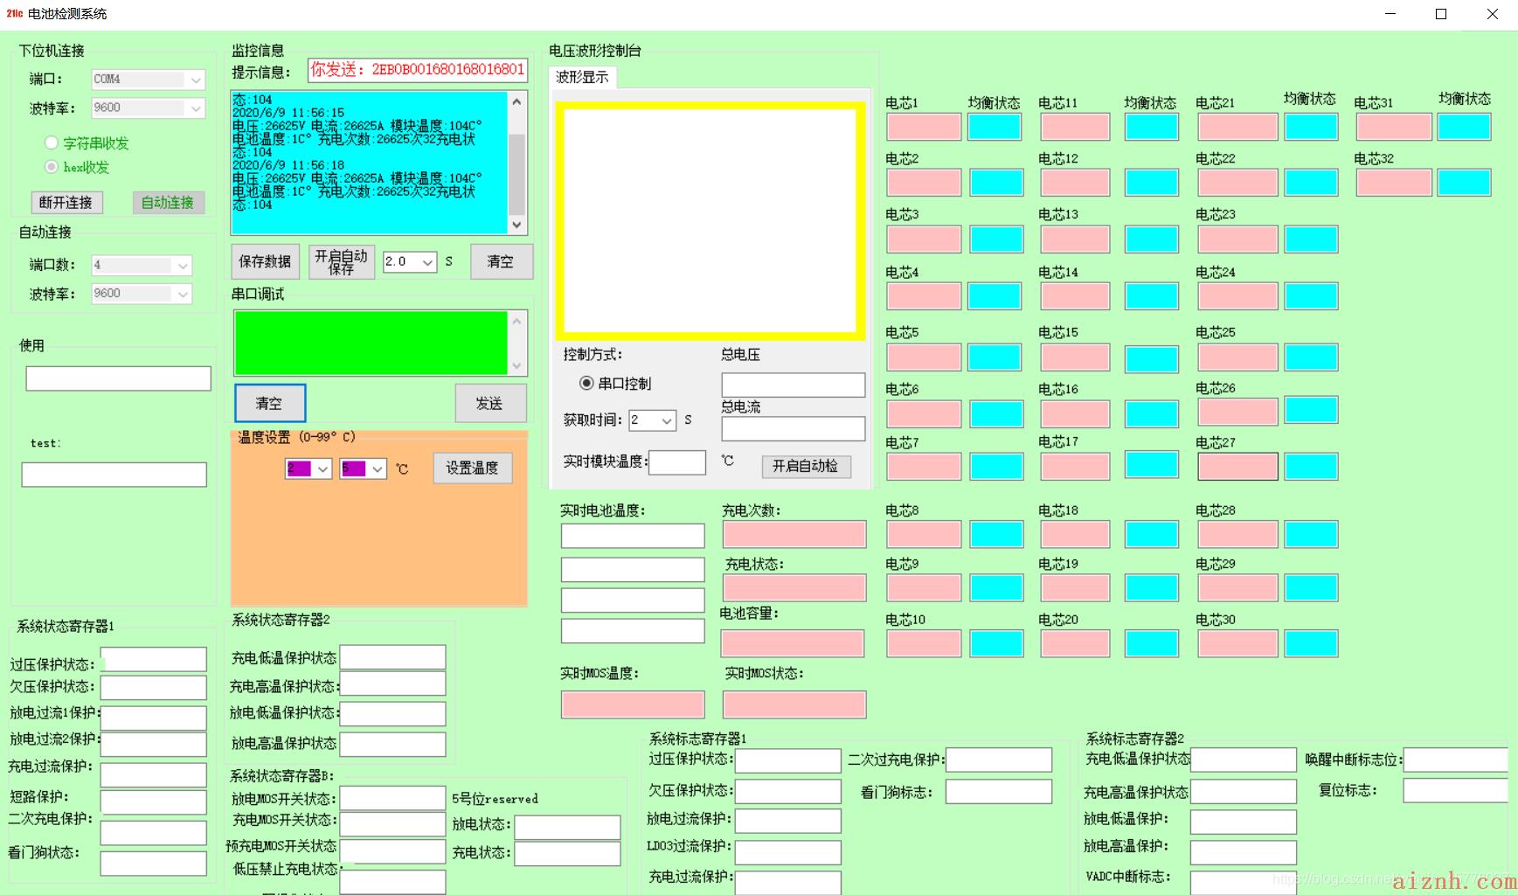The image size is (1518, 895).
Task: Click 保存数据 to save data
Action: coord(265,261)
